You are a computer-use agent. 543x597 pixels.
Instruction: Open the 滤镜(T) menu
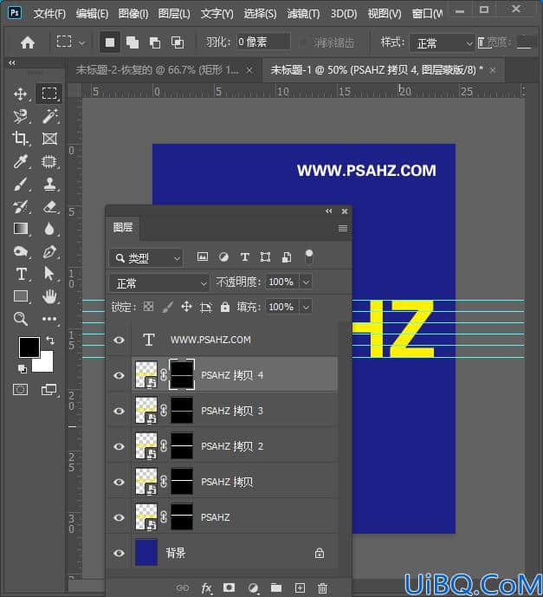click(x=303, y=14)
